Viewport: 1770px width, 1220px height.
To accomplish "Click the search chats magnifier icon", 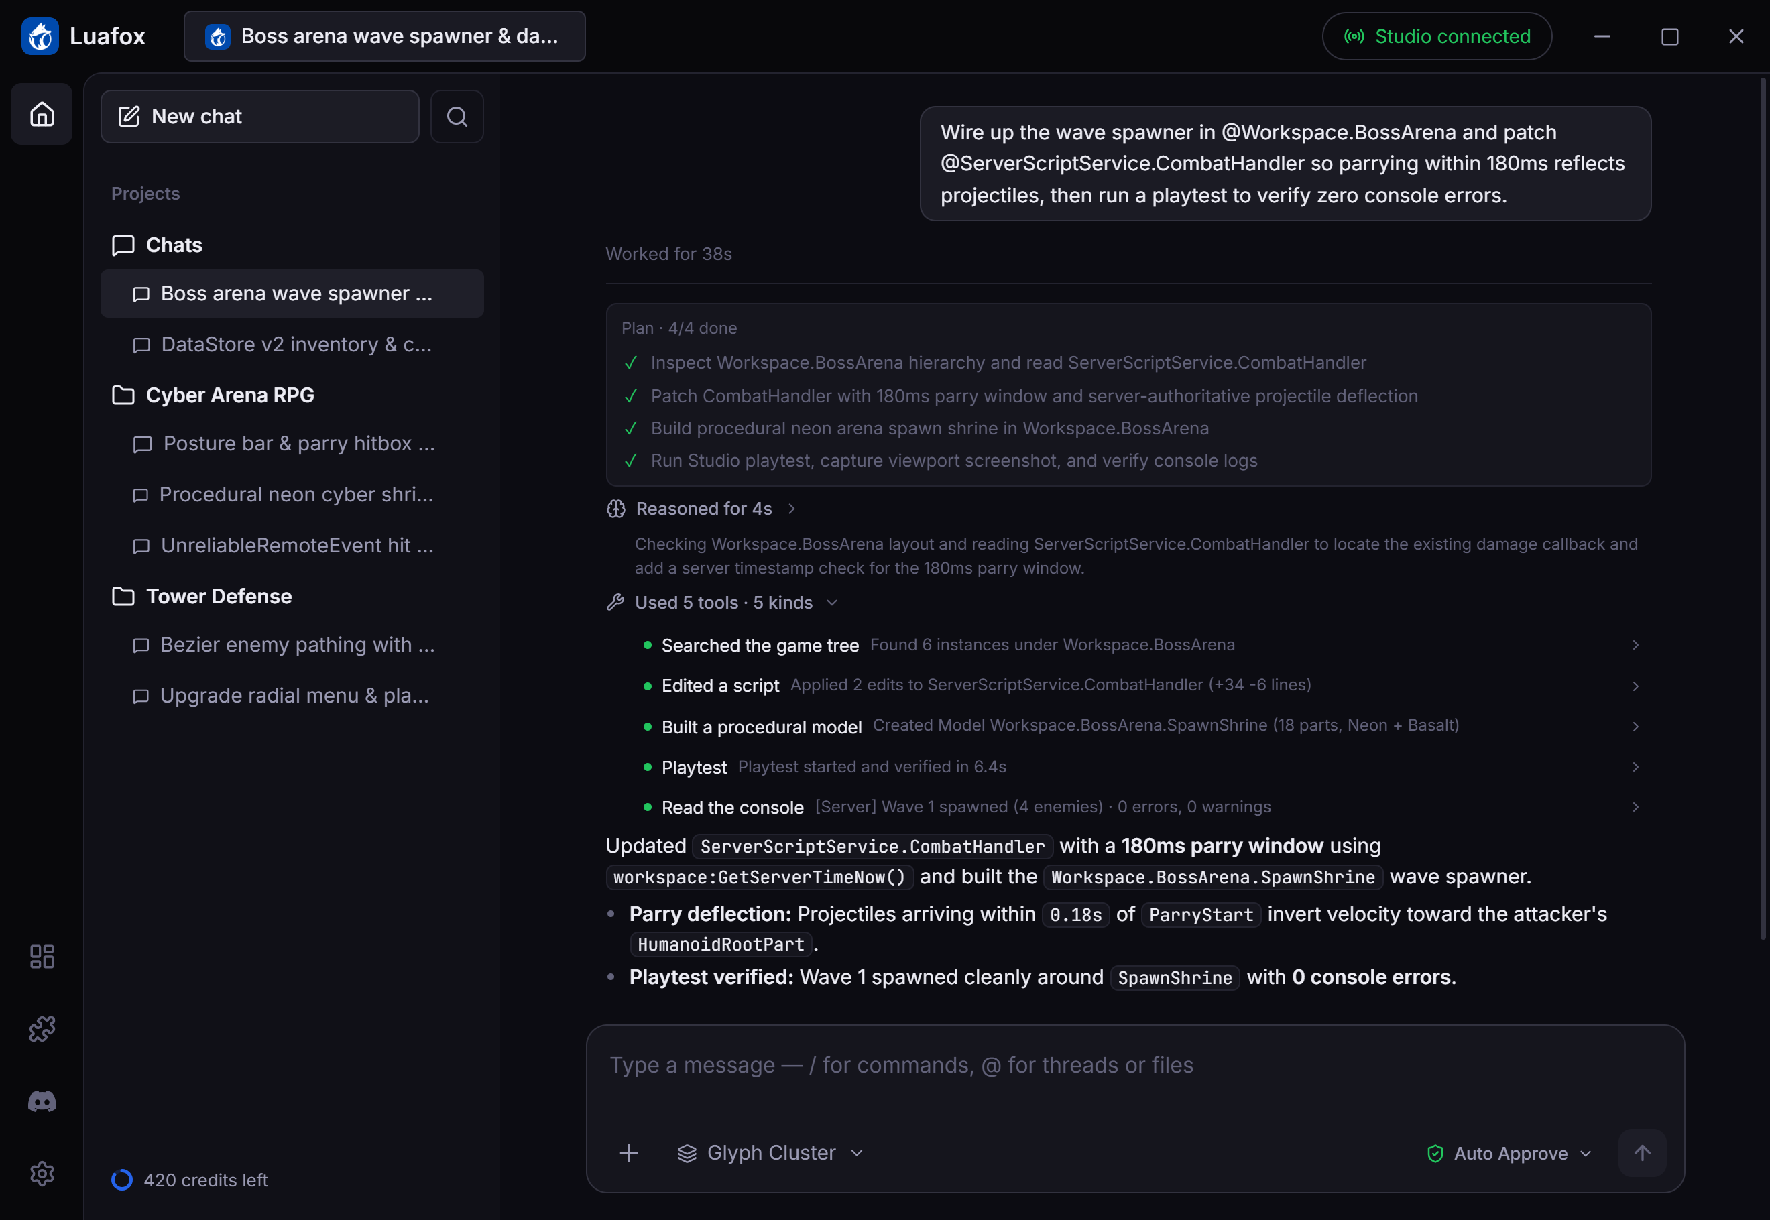I will pos(457,116).
